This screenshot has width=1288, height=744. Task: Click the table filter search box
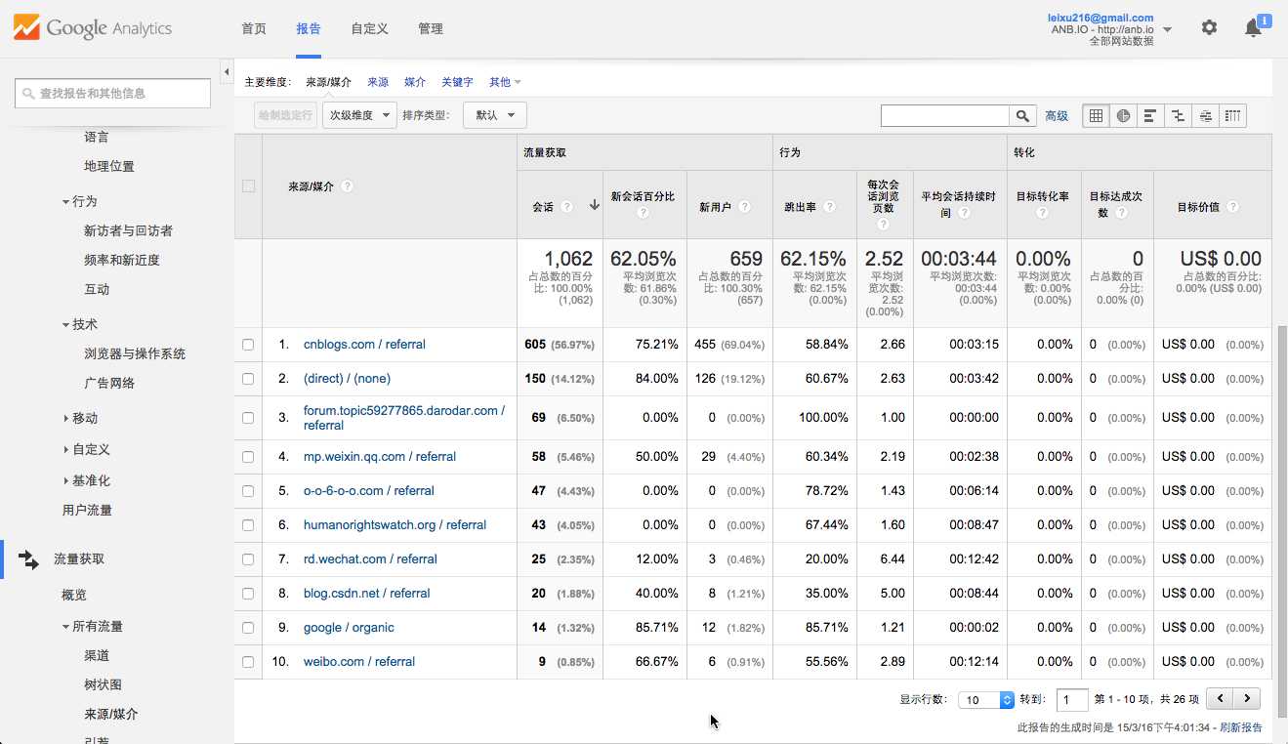(x=944, y=115)
